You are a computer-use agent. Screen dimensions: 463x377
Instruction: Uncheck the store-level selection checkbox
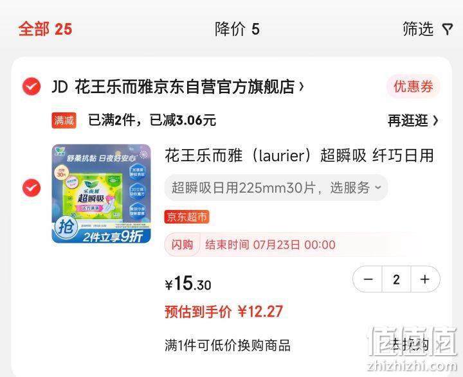tap(32, 87)
